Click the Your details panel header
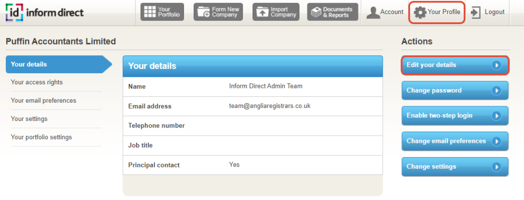Image resolution: width=524 pixels, height=200 pixels. pos(253,66)
